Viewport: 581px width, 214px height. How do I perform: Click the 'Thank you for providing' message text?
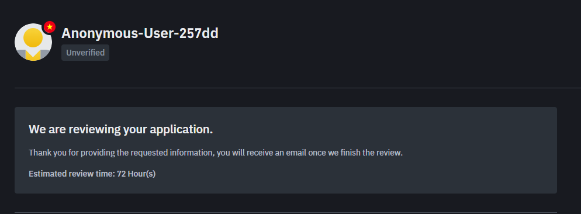[x=216, y=153]
